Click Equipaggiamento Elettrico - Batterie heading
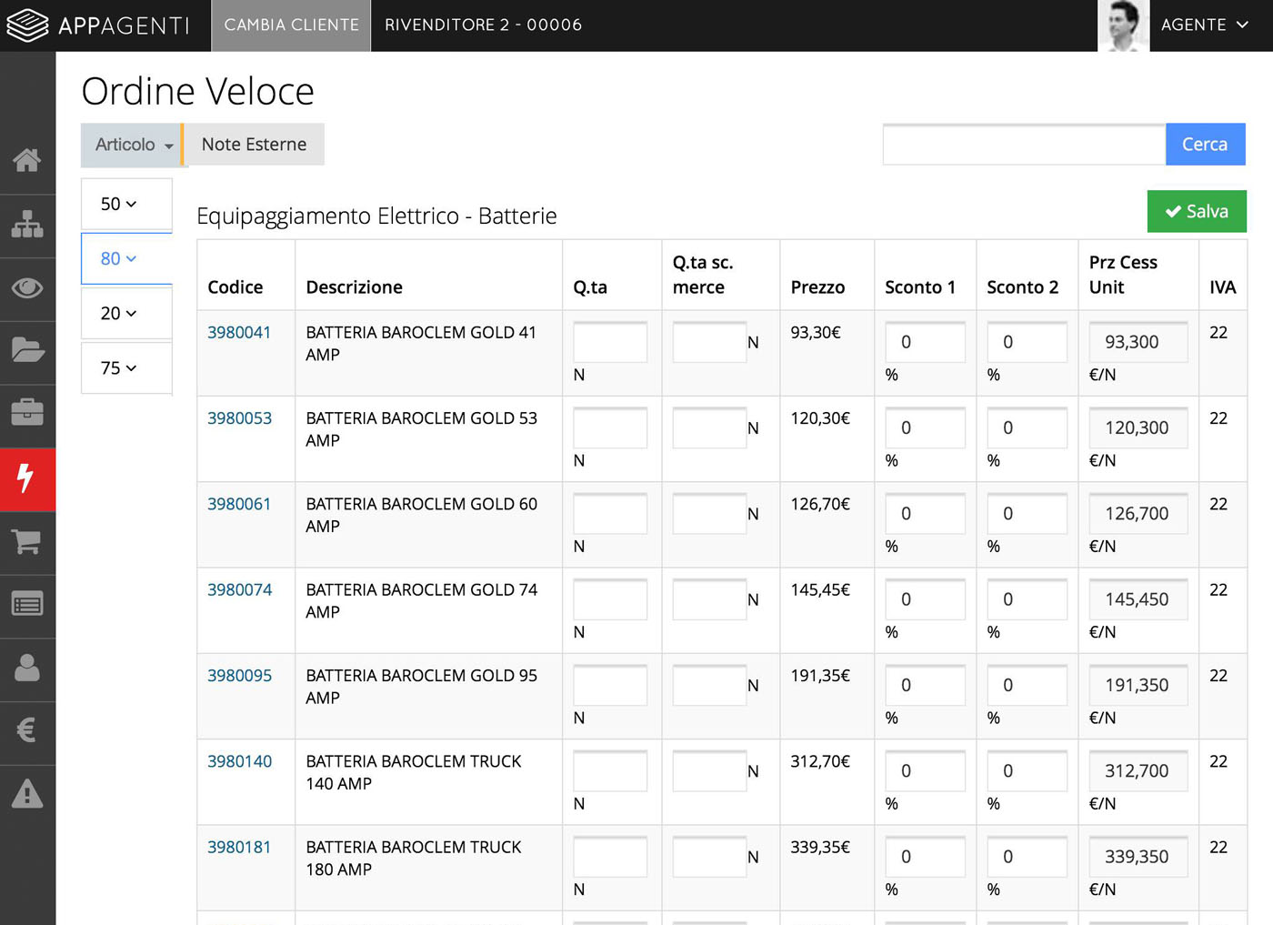1273x925 pixels. tap(376, 216)
